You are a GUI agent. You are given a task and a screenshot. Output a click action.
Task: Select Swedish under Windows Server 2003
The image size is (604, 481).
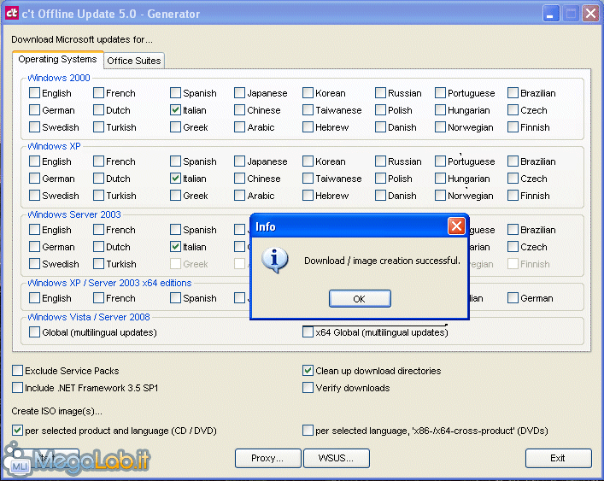pos(34,264)
